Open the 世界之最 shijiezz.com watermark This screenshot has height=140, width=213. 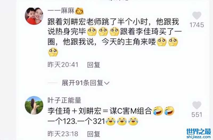click(x=199, y=134)
